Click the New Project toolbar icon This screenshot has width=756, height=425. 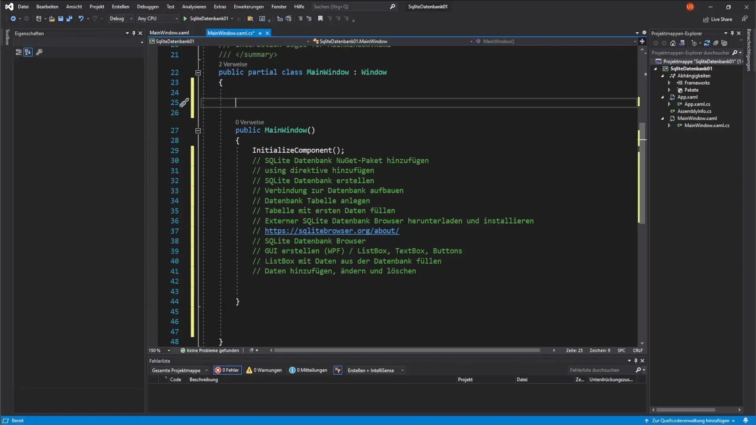click(x=39, y=18)
